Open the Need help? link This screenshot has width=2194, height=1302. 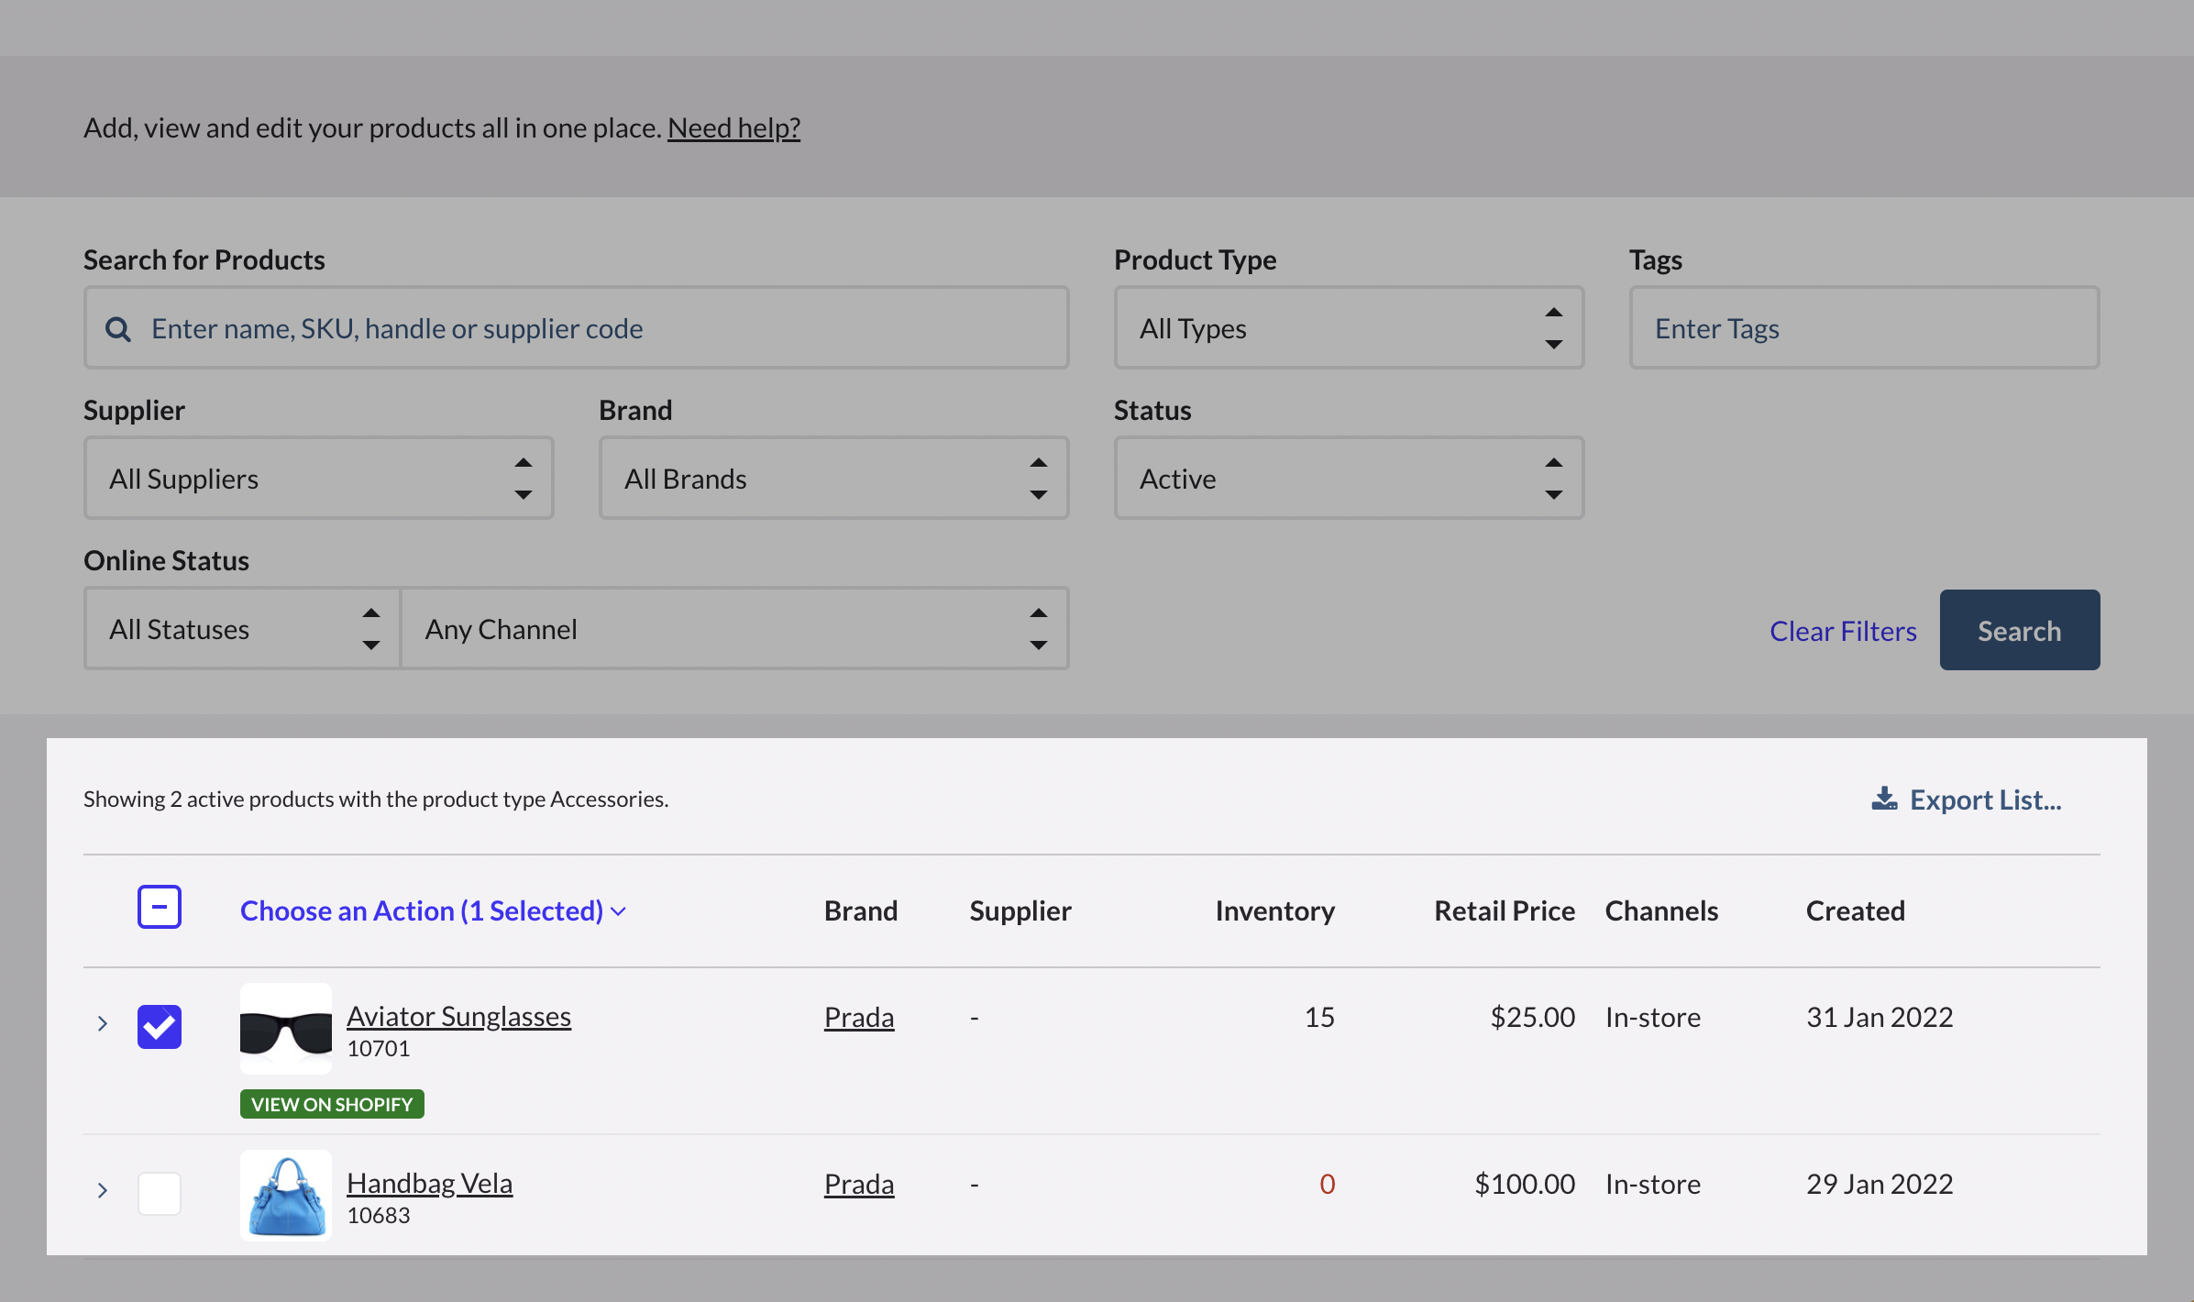pos(733,127)
